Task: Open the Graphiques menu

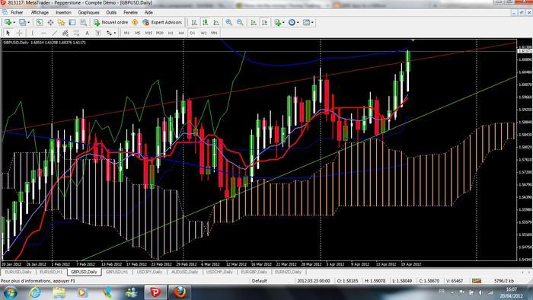Action: pyautogui.click(x=88, y=13)
